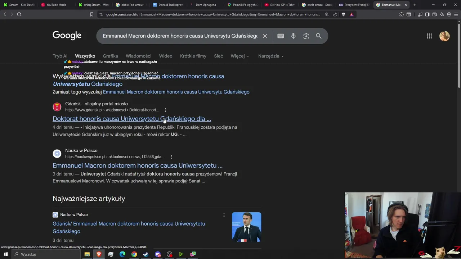Switch to the Stream - Kick Dashboard tab
Screen dimensions: 461x259
(19, 5)
